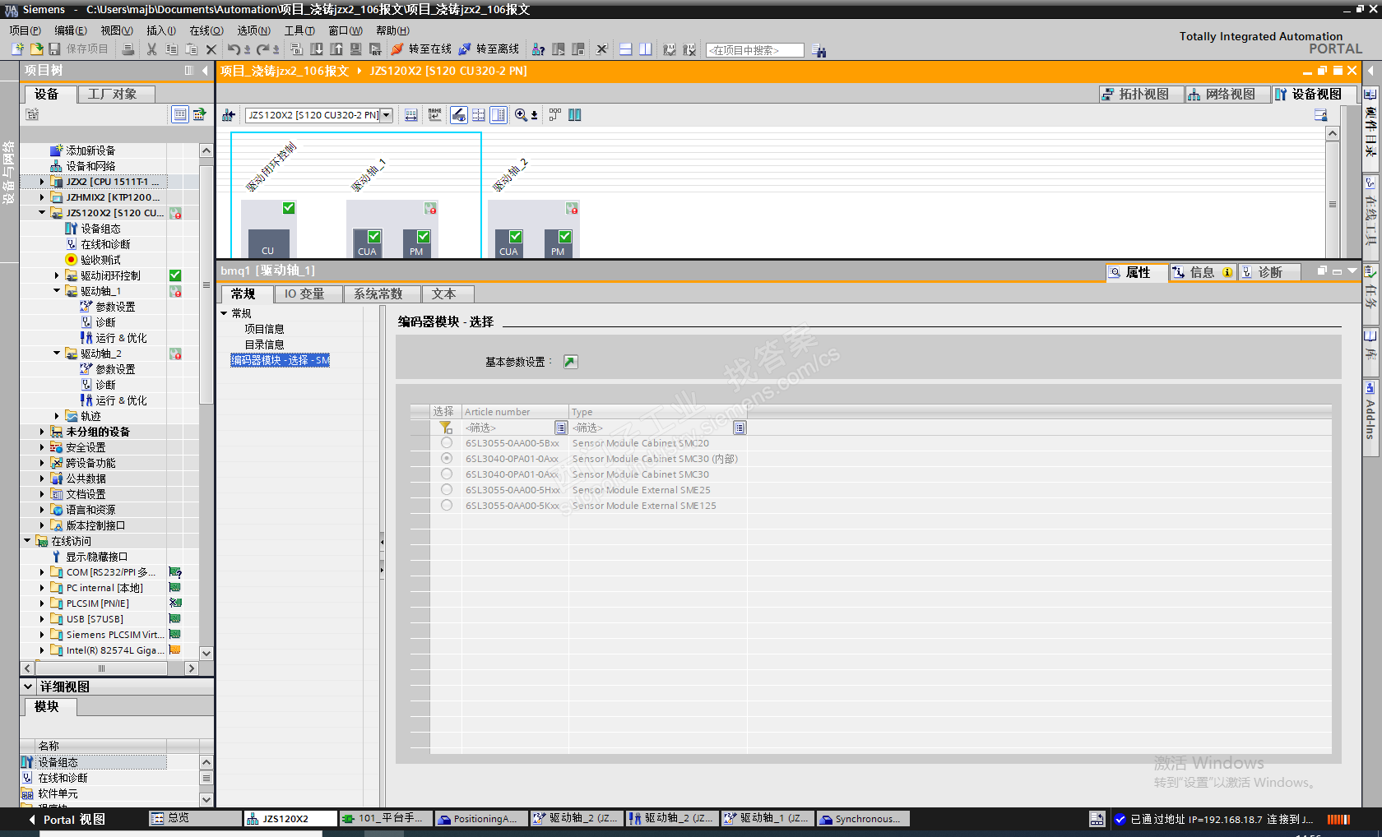Click the show module labels icon
Screen dimensions: 1382x837
[434, 115]
